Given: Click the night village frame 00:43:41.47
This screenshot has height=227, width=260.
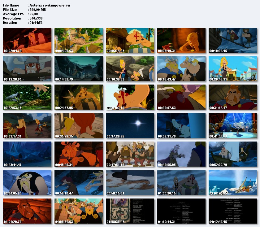Looking at the screenshot, I should click(x=27, y=154).
